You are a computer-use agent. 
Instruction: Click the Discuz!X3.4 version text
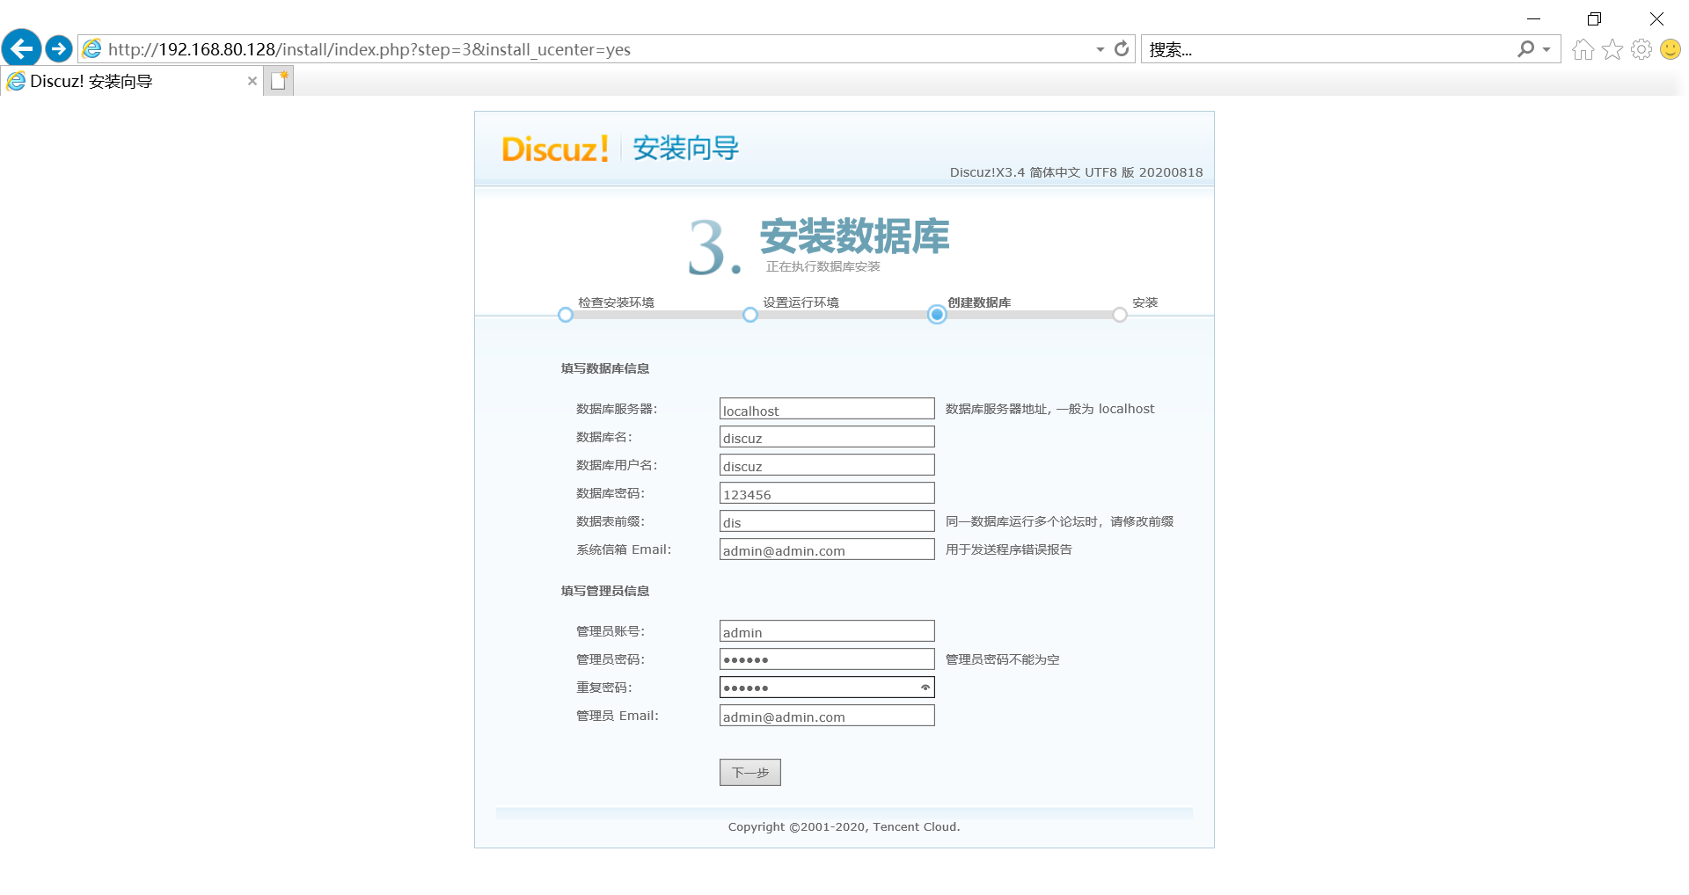pos(1077,172)
